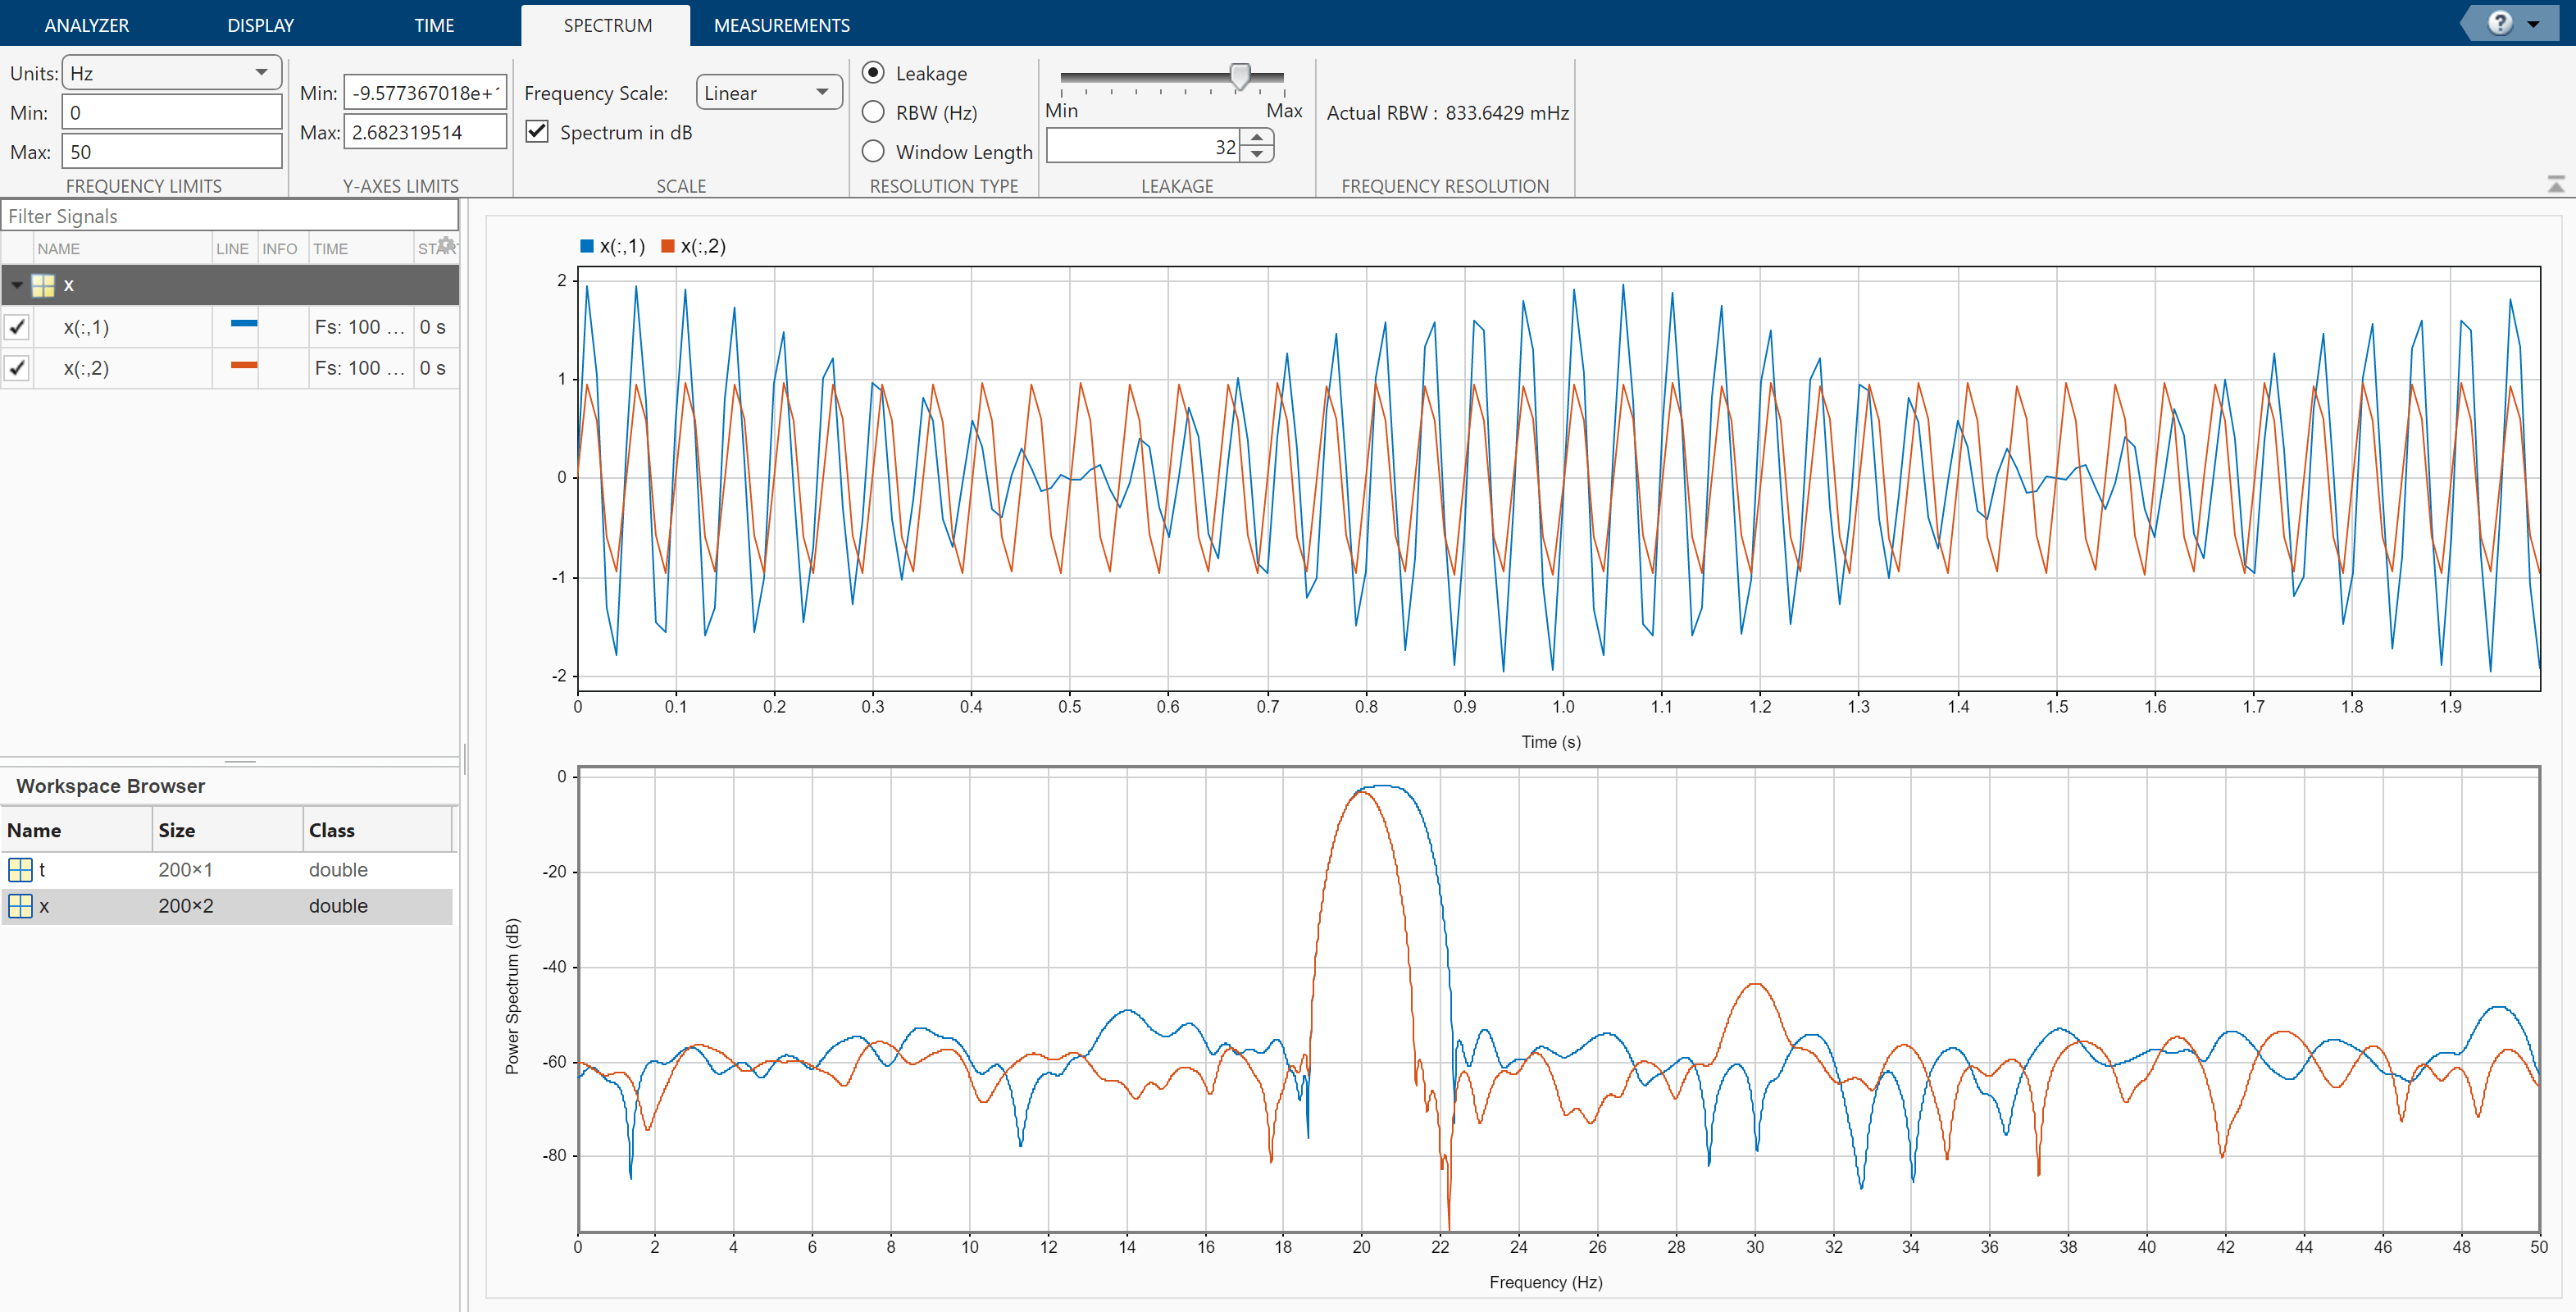
Task: Click the orange x(:,2) legend marker
Action: tap(668, 245)
